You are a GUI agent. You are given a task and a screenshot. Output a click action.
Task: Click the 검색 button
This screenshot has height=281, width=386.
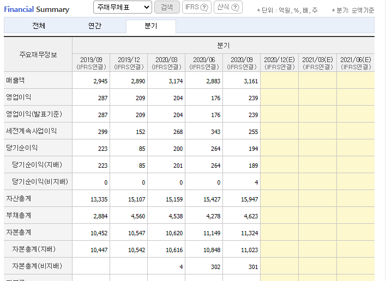[167, 7]
